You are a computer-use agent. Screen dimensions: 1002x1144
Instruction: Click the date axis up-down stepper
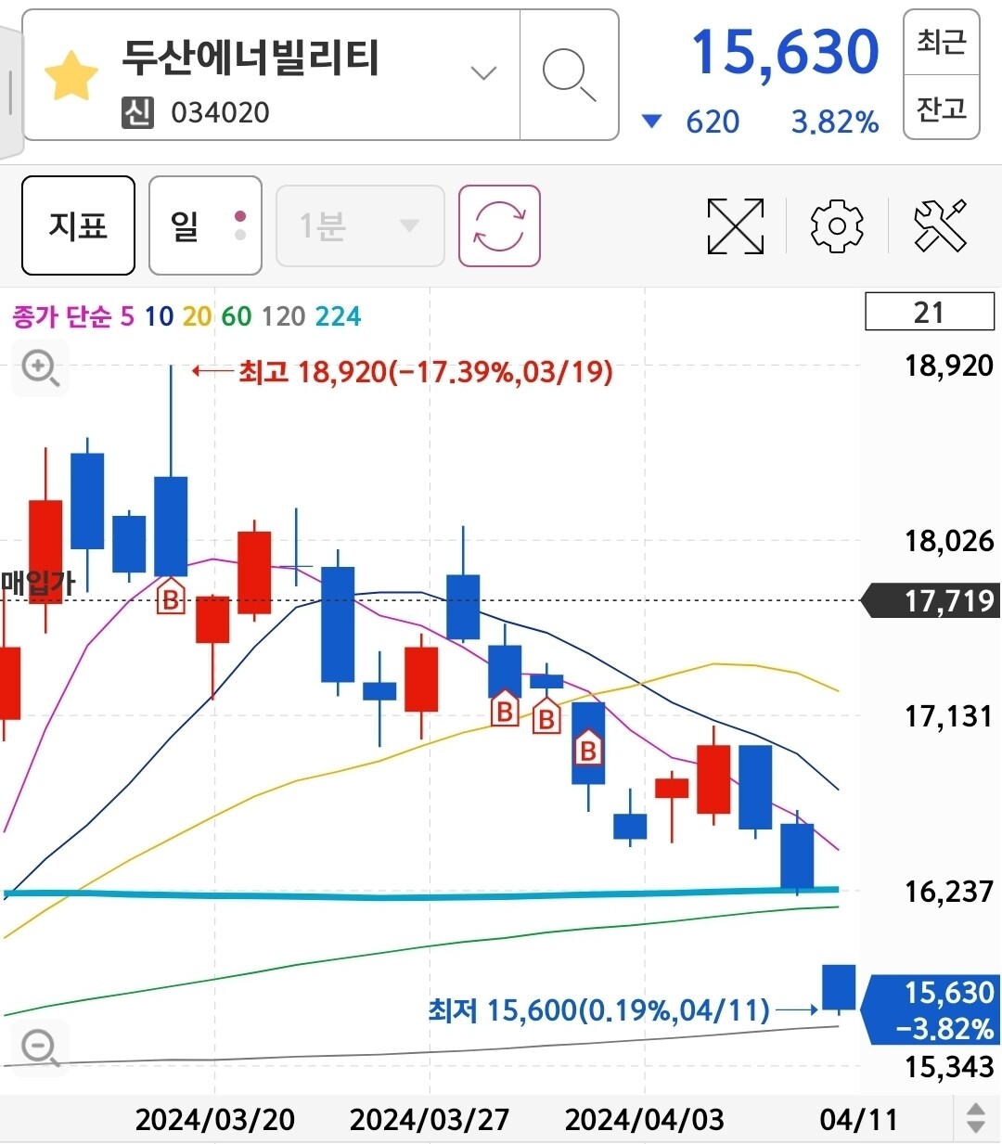(x=975, y=1118)
